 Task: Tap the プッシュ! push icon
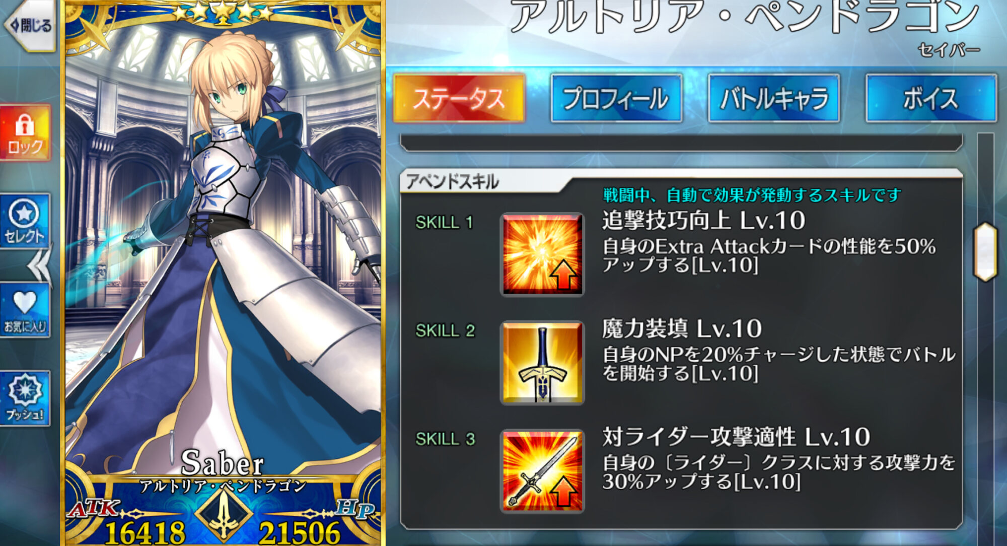pyautogui.click(x=25, y=398)
